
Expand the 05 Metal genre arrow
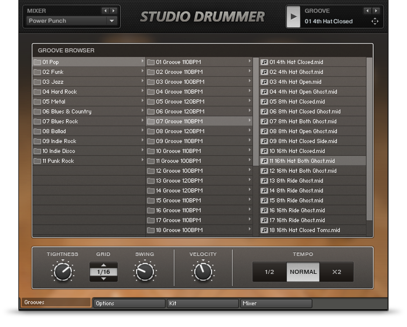[142, 101]
